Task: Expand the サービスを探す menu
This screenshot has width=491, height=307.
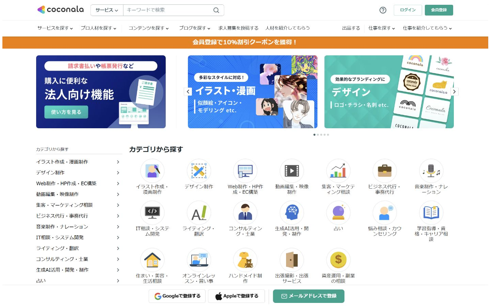Action: pyautogui.click(x=55, y=28)
